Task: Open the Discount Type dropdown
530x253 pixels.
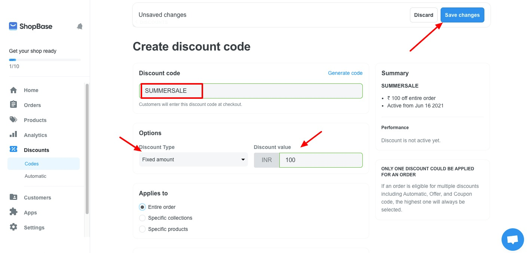Action: (x=193, y=159)
